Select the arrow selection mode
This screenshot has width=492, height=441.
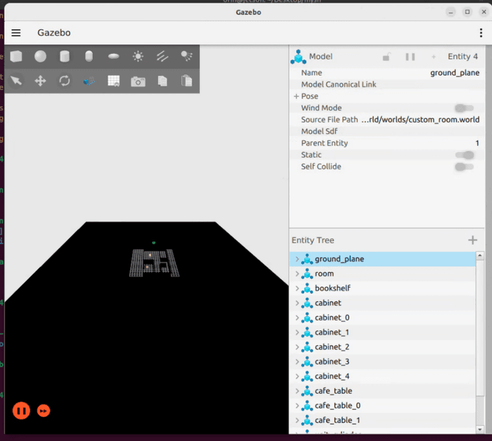click(x=16, y=81)
